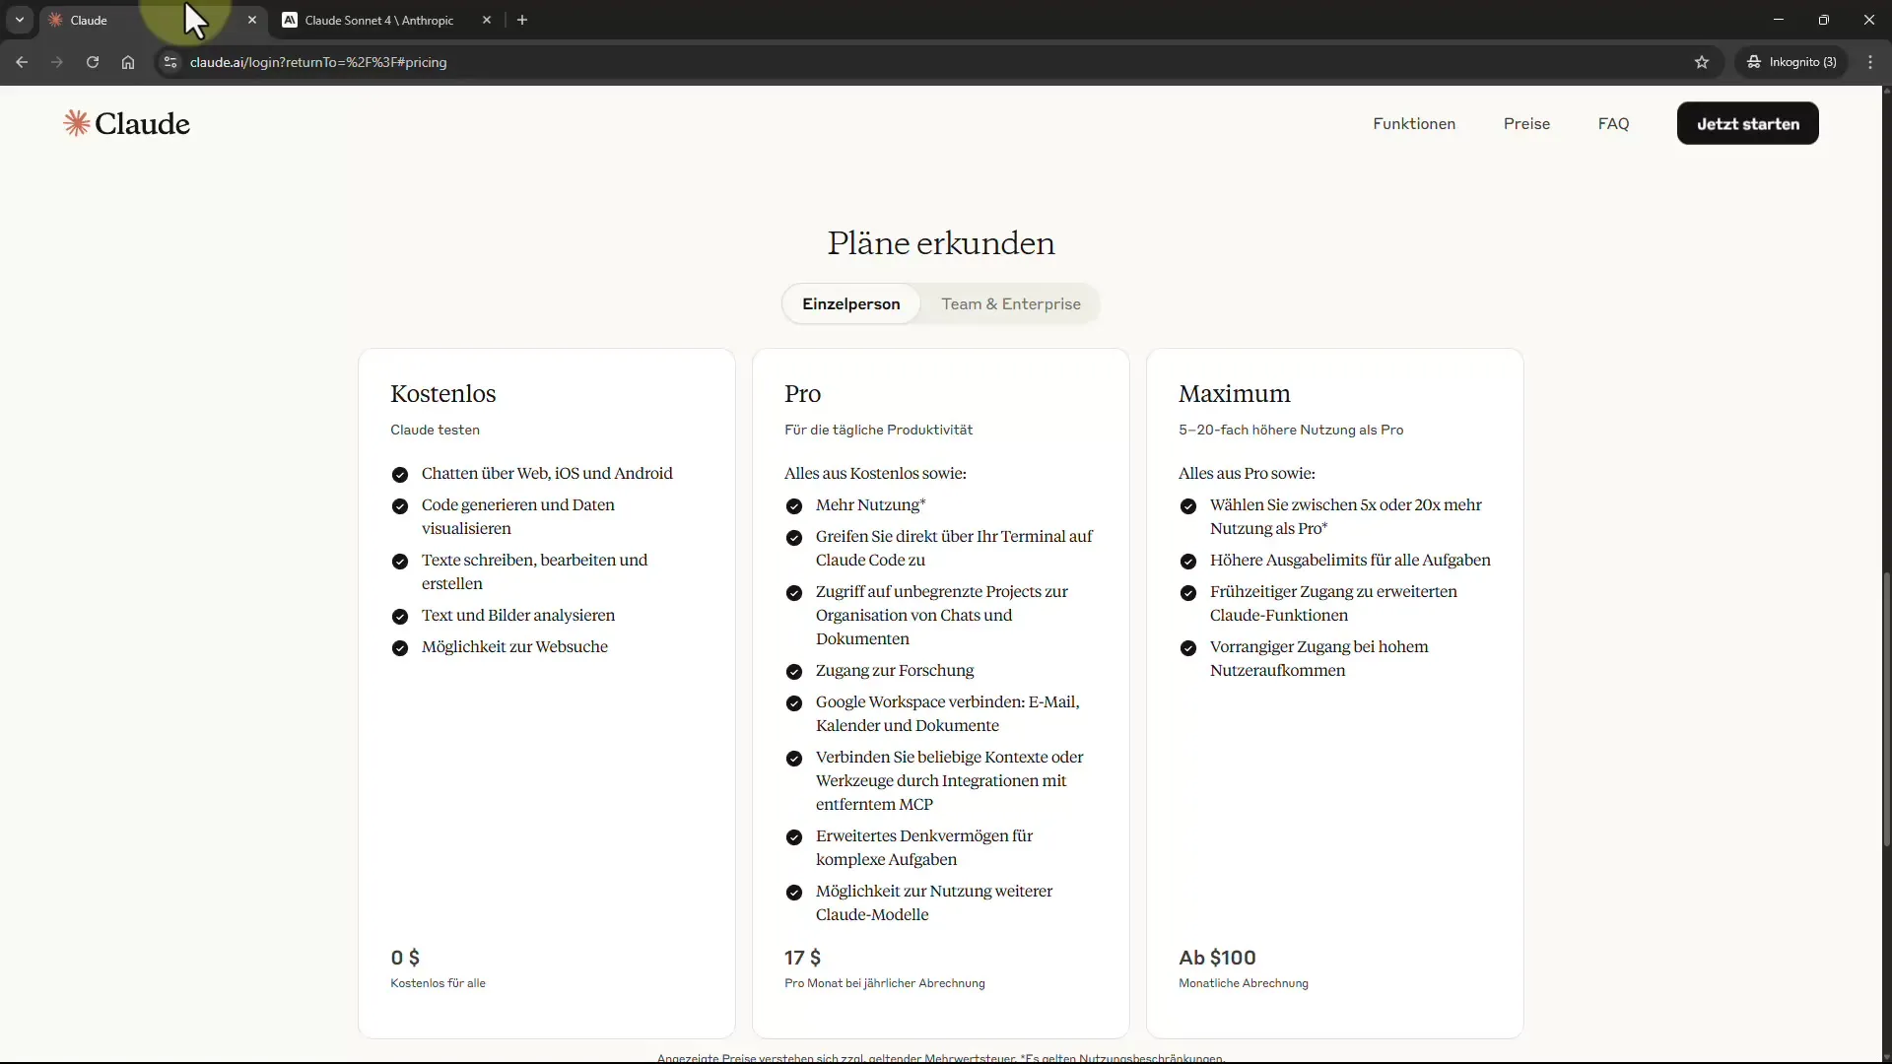
Task: Click checkmark beside Code generieren und Daten visualisieren
Action: 399,506
